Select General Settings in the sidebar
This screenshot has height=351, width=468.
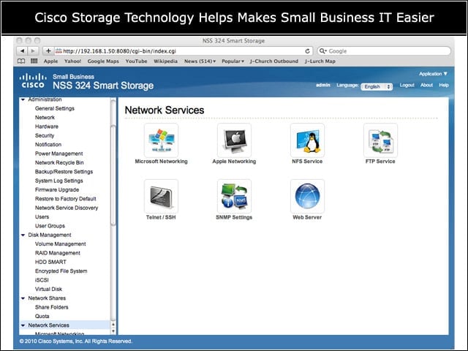pyautogui.click(x=55, y=109)
